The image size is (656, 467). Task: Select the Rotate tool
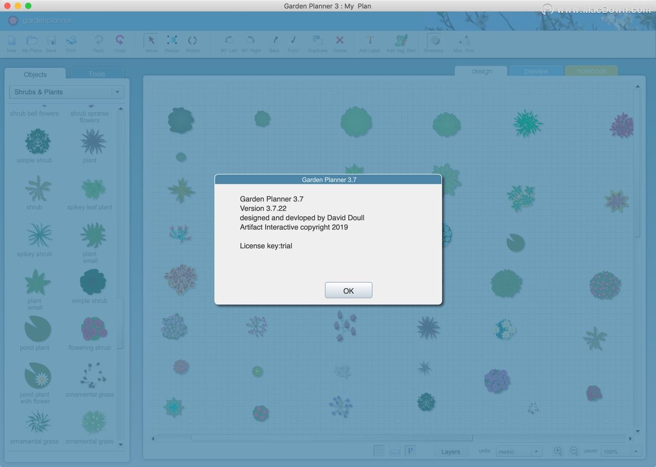tap(193, 40)
